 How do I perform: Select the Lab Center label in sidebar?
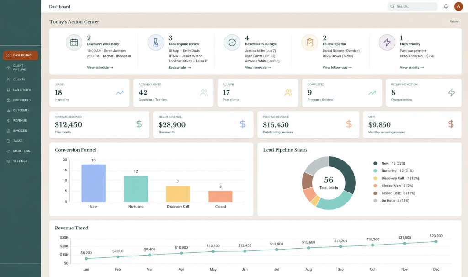tap(22, 90)
